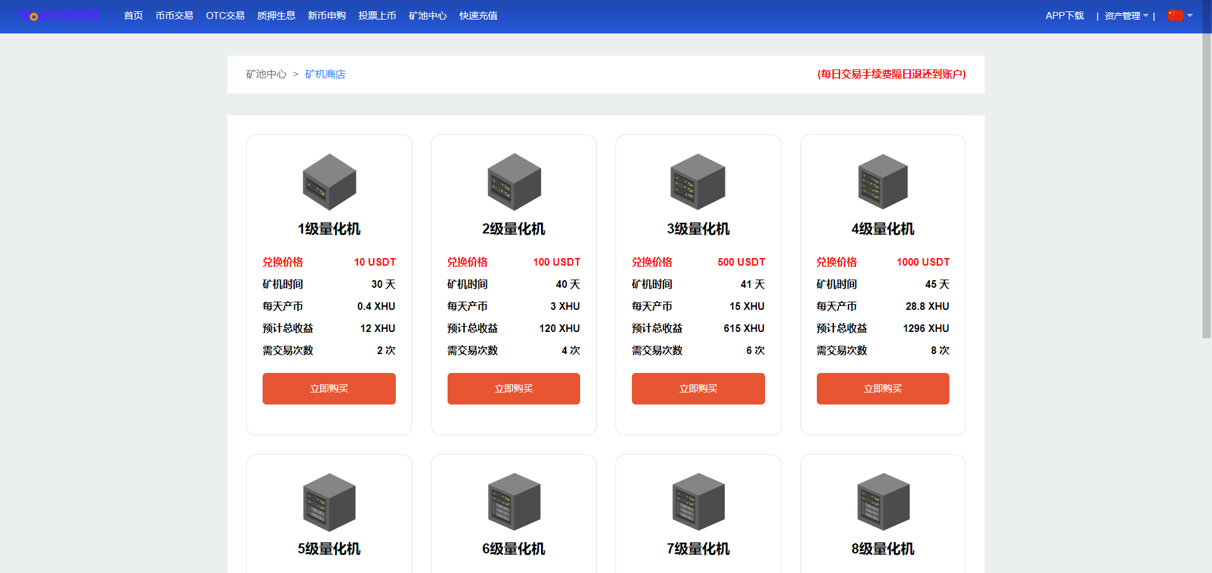
Task: Click the 1级量化机 server icon
Action: coord(329,182)
